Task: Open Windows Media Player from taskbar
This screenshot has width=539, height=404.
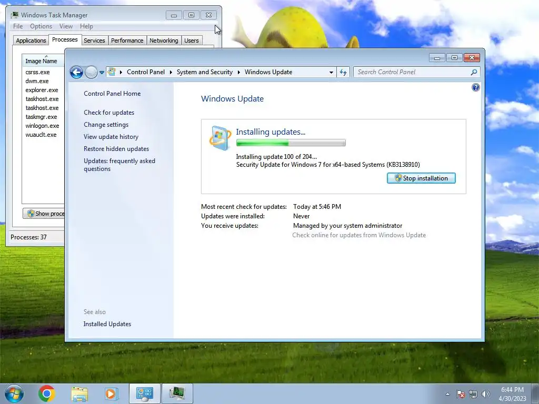Action: coord(111,393)
